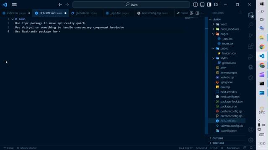Switch to the index.tsx tab

click(16, 13)
